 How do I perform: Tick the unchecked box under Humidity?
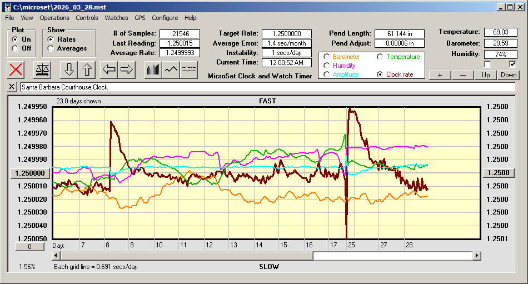click(x=488, y=64)
